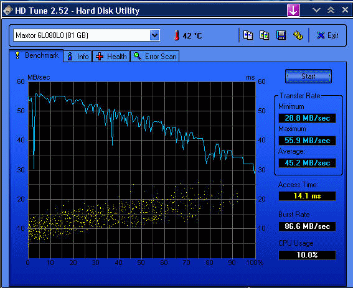Screen dimensions: 353x288
Task: Click the HD Tune title bar app icon
Action: tap(8, 10)
